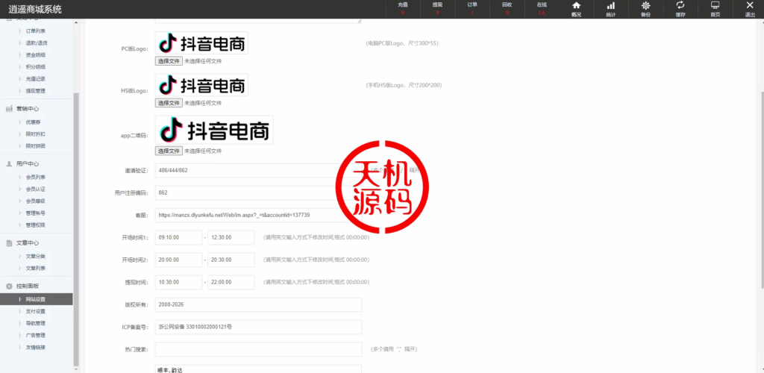The width and height of the screenshot is (764, 373).
Task: Select 会员列表 in the sidebar
Action: (36, 177)
